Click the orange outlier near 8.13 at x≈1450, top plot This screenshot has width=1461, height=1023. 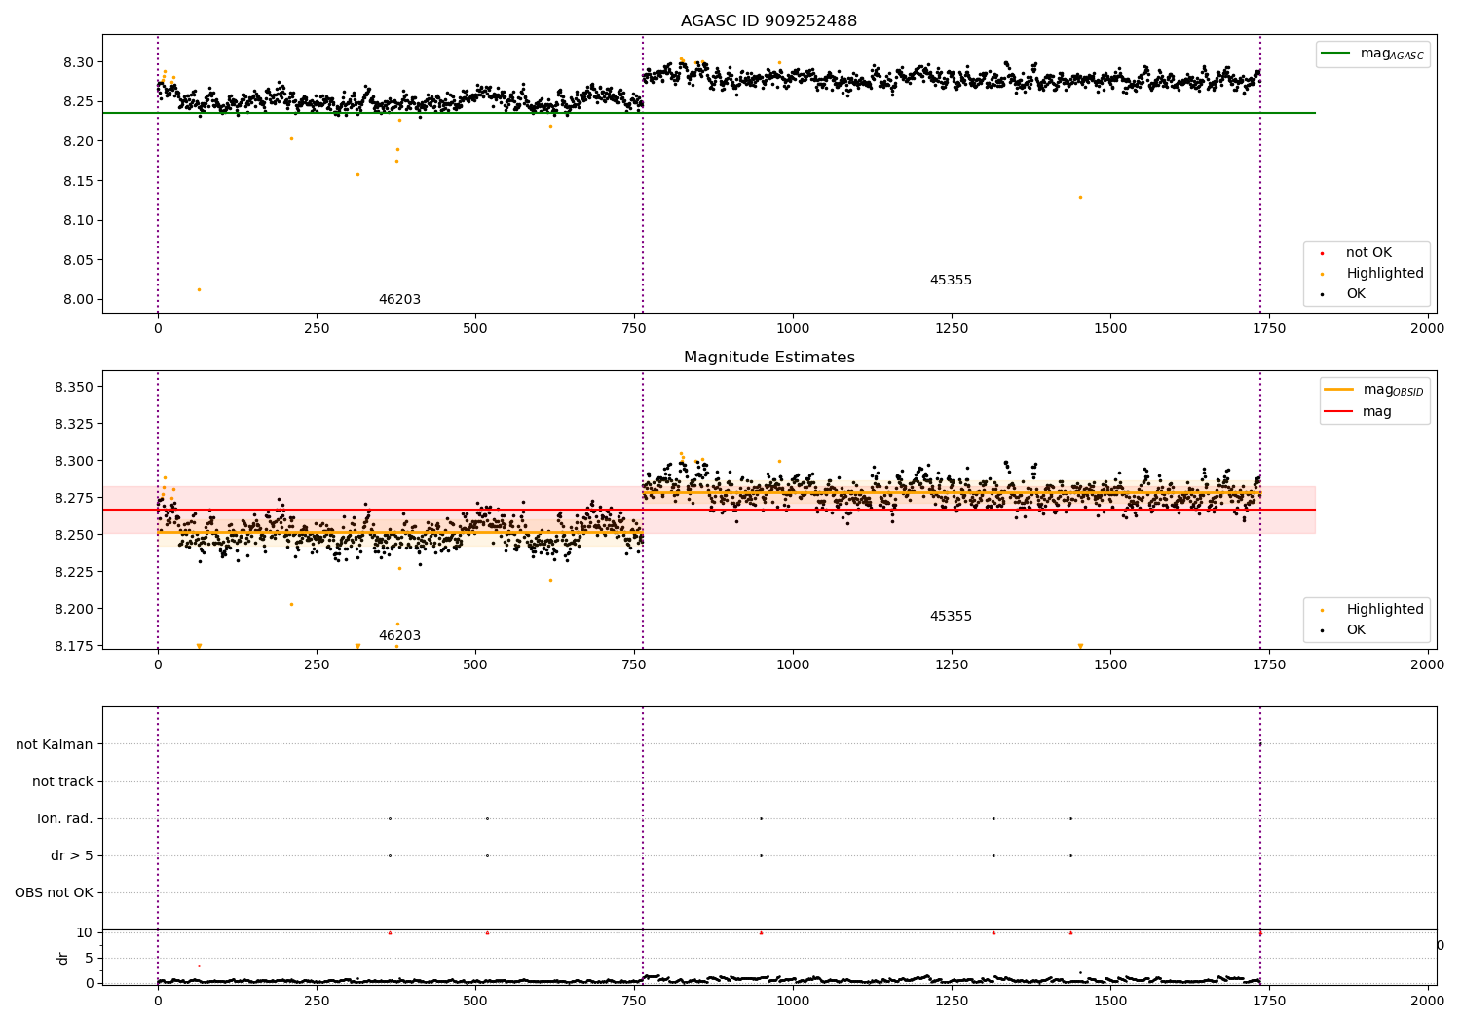[x=1080, y=198]
